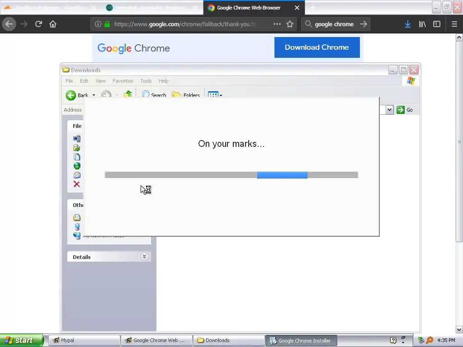Toggle the Explorer Folders pane button

click(x=186, y=94)
